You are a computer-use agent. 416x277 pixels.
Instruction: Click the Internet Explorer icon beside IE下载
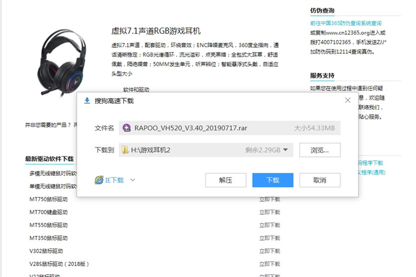[x=99, y=180]
